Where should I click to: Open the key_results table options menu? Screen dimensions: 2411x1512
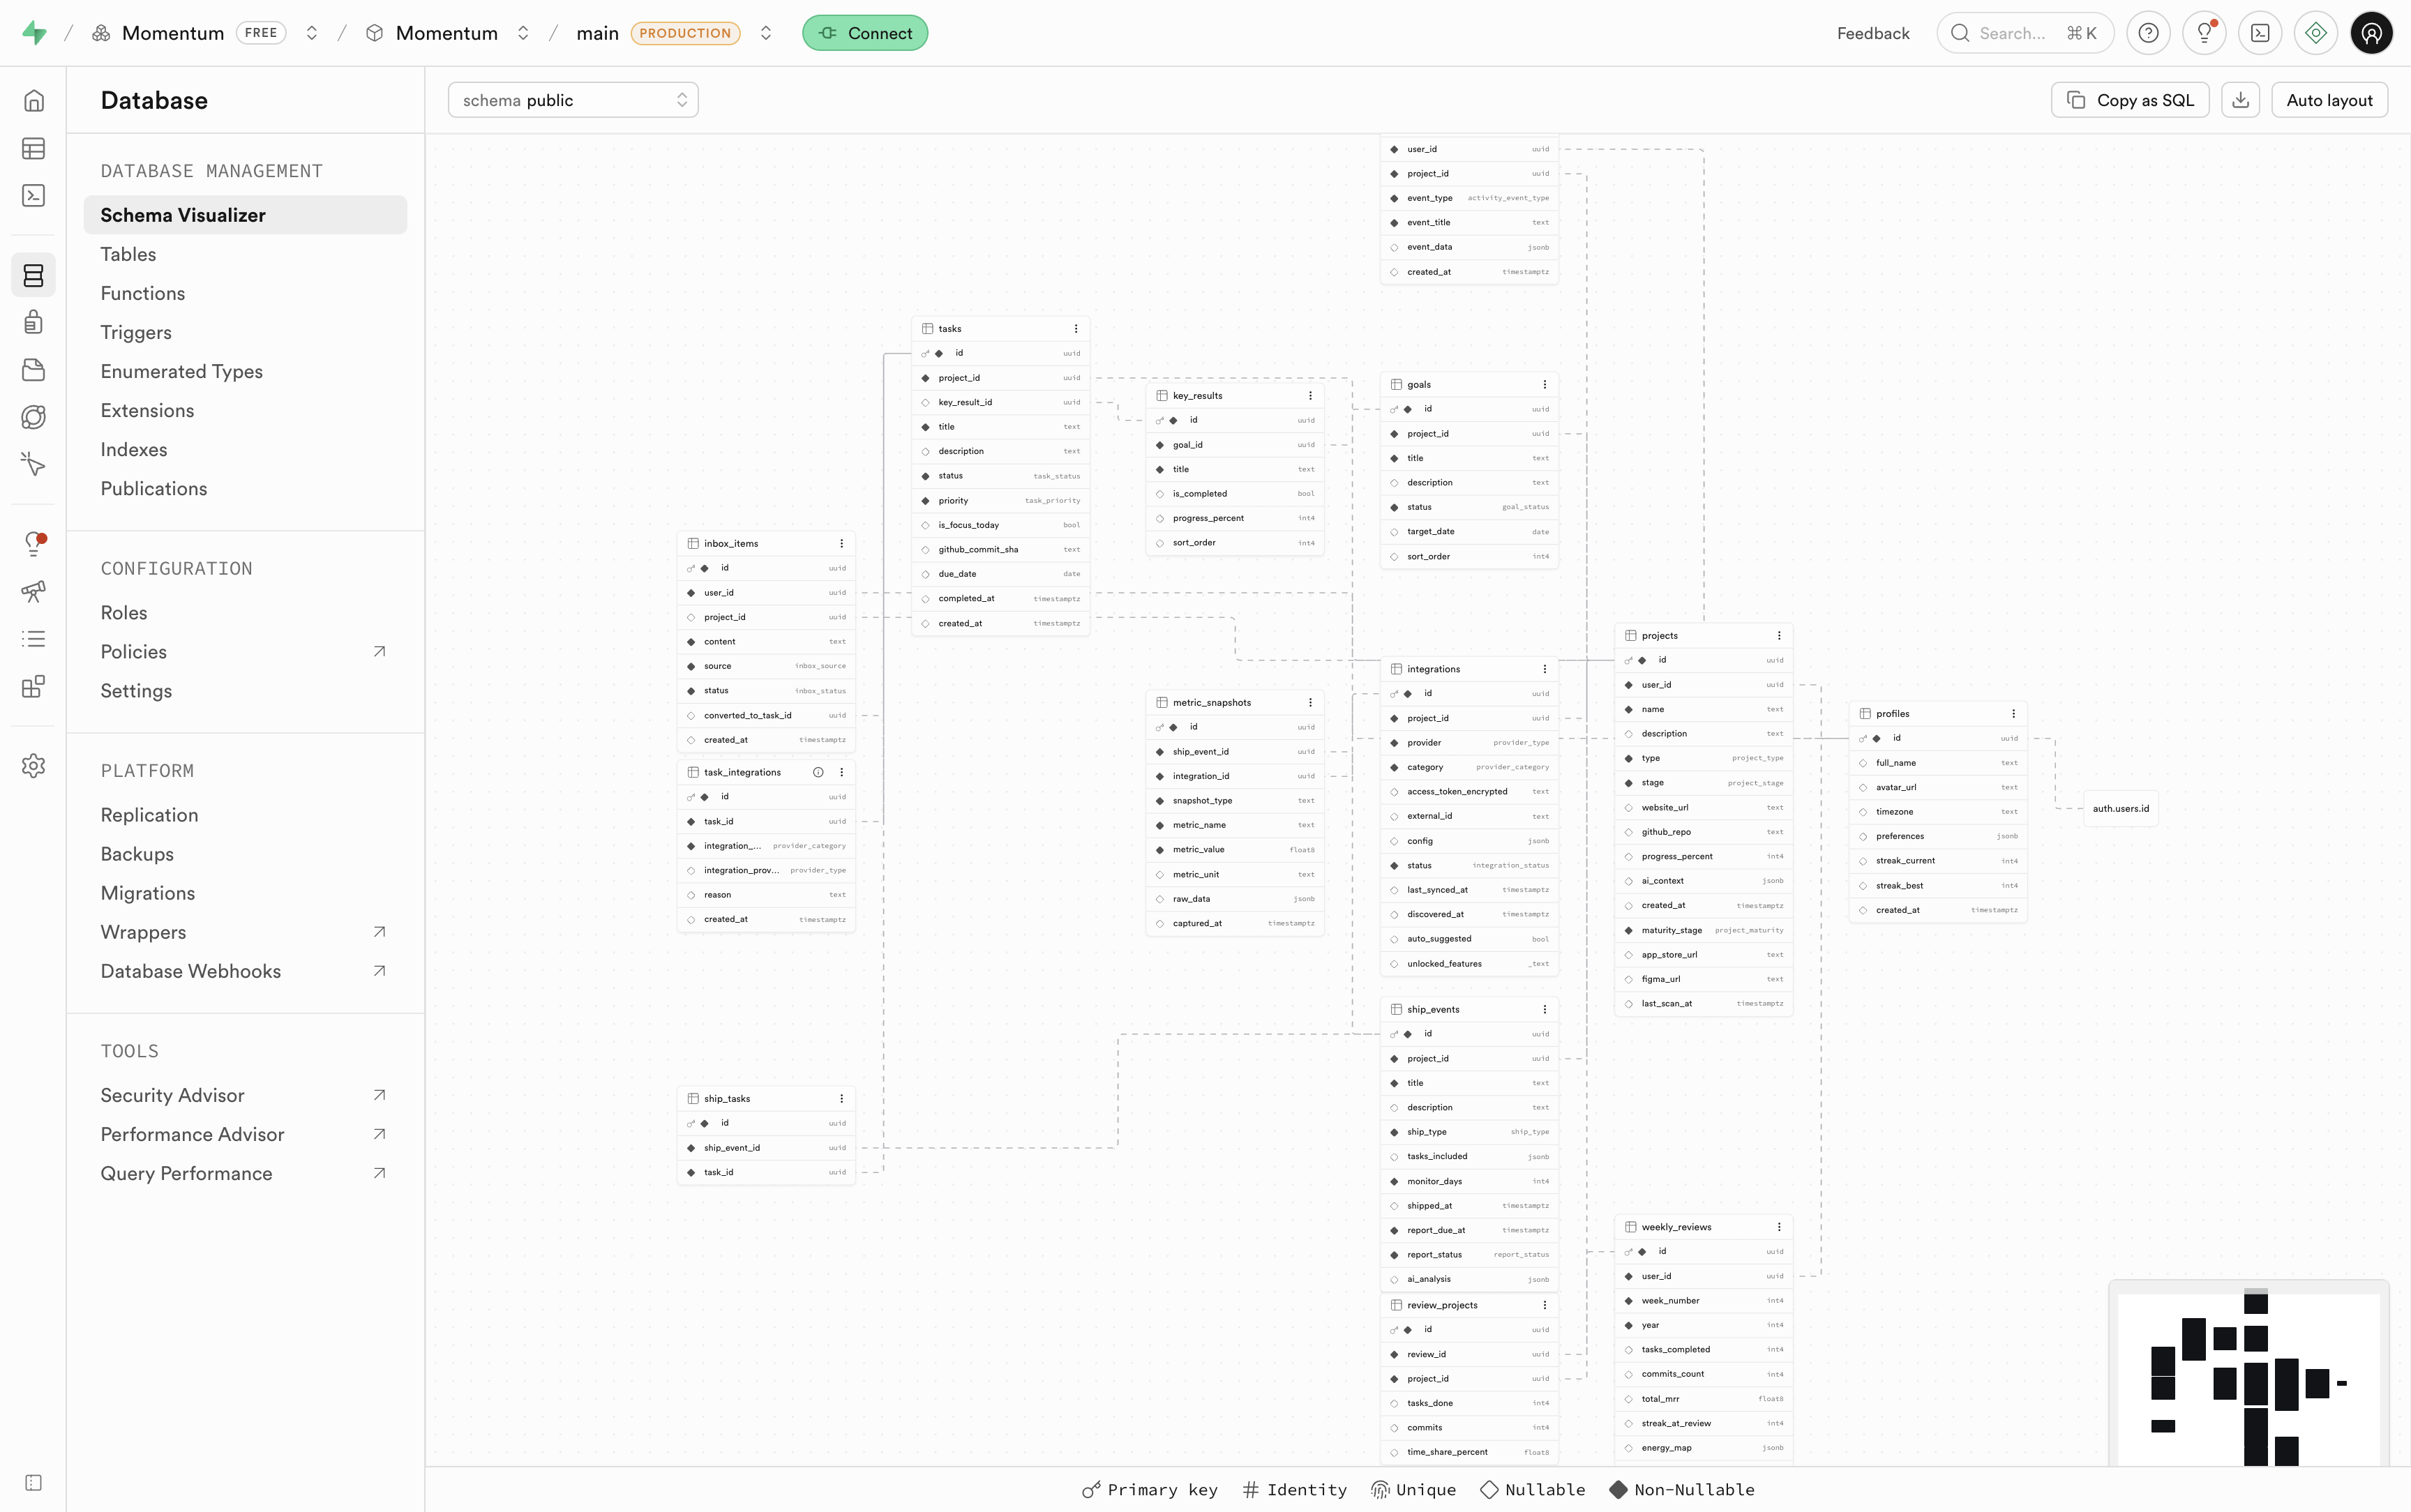[x=1310, y=396]
